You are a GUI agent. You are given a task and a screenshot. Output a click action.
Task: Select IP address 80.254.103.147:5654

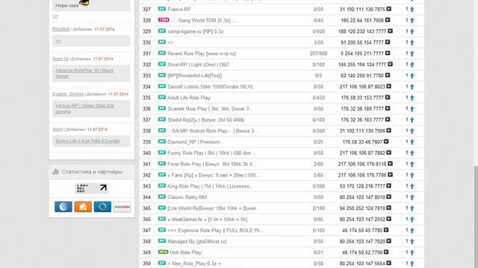point(362,264)
